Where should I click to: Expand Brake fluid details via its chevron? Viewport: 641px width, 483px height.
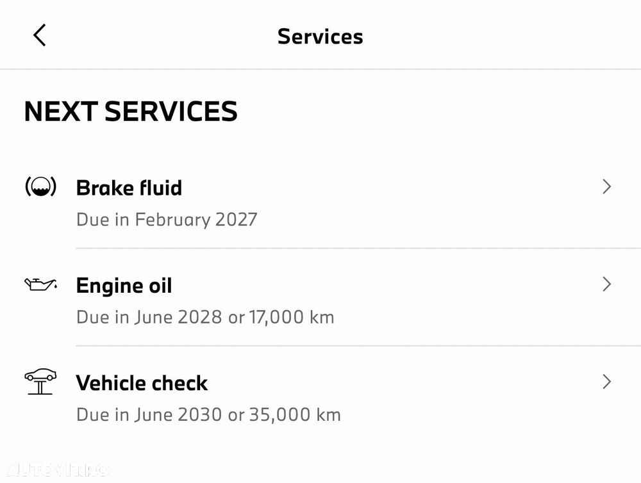606,187
